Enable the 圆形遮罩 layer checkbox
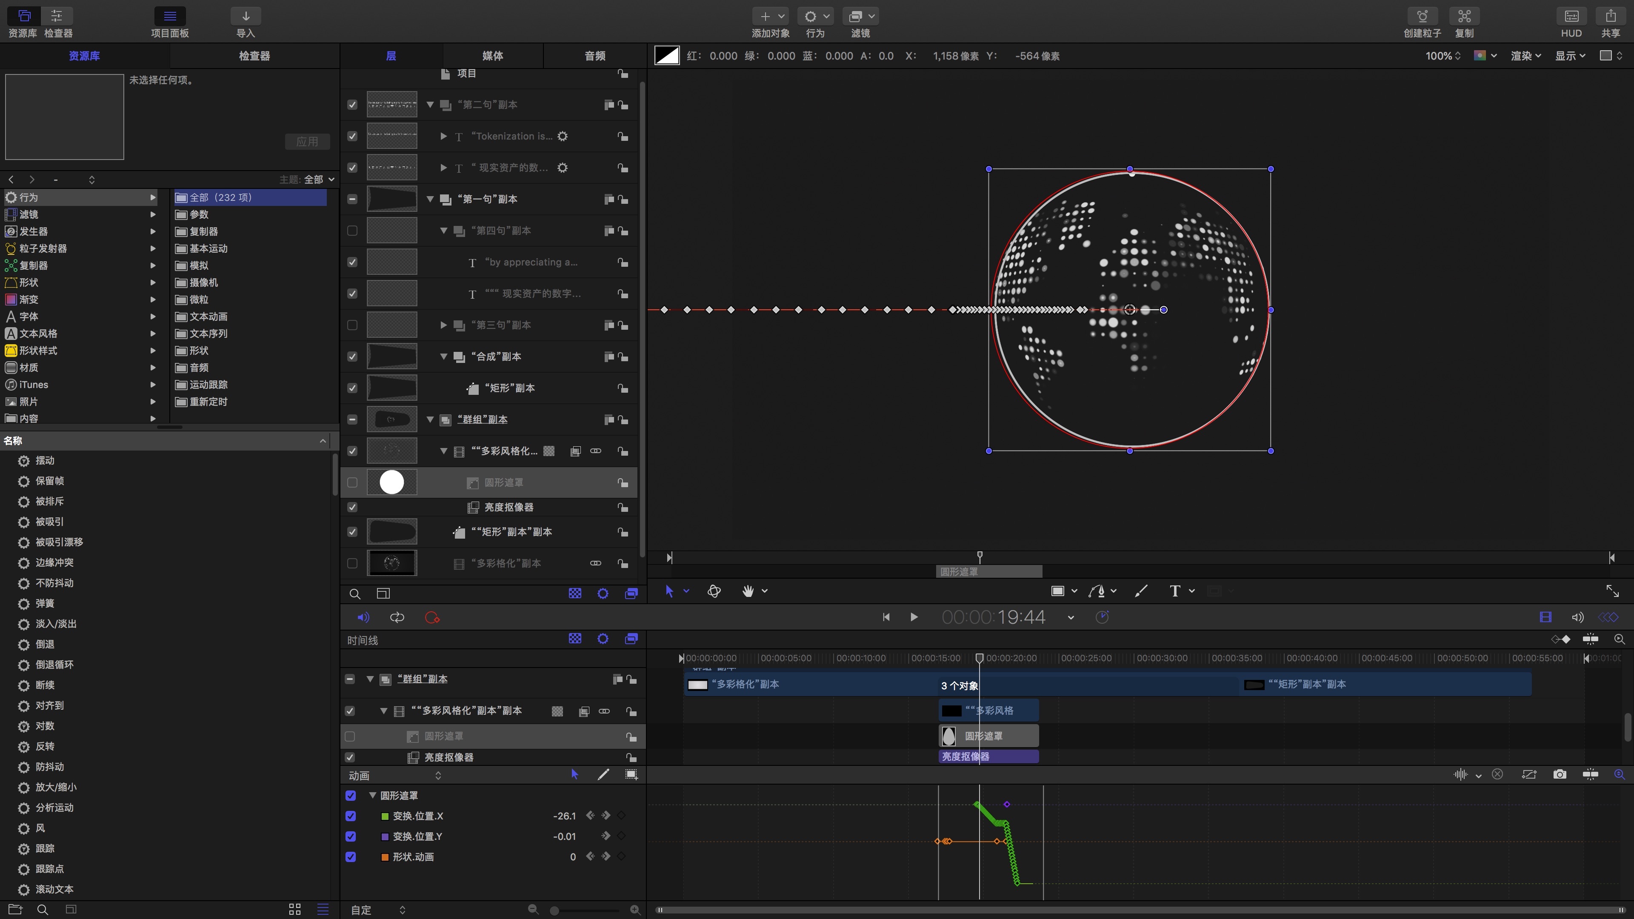The height and width of the screenshot is (919, 1634). coord(352,482)
